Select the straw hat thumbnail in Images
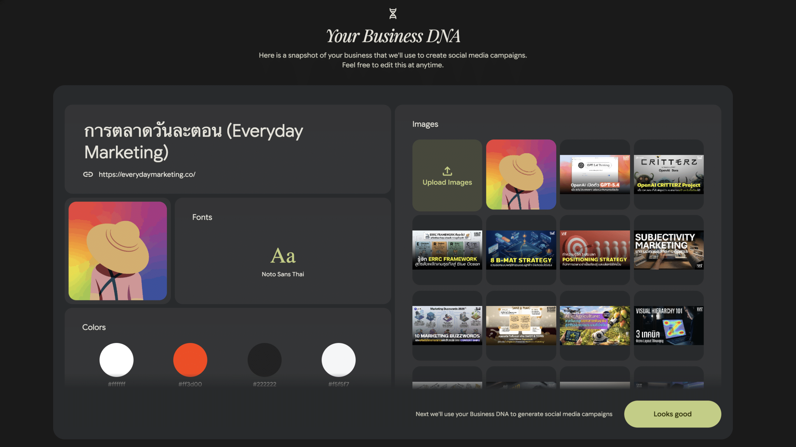 click(x=521, y=175)
